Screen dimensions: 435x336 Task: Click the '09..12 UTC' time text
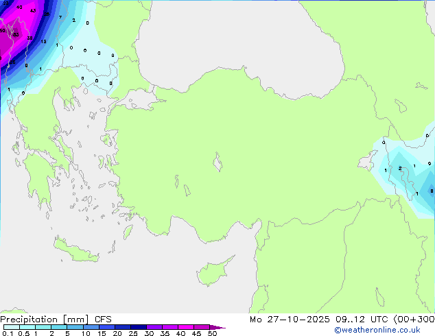coord(362,320)
